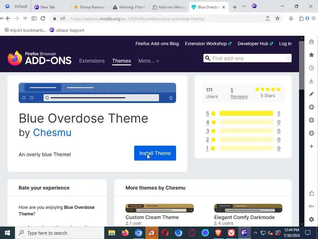Switch to the Add-ons Manager tab
318x239 pixels.
pos(169,7)
